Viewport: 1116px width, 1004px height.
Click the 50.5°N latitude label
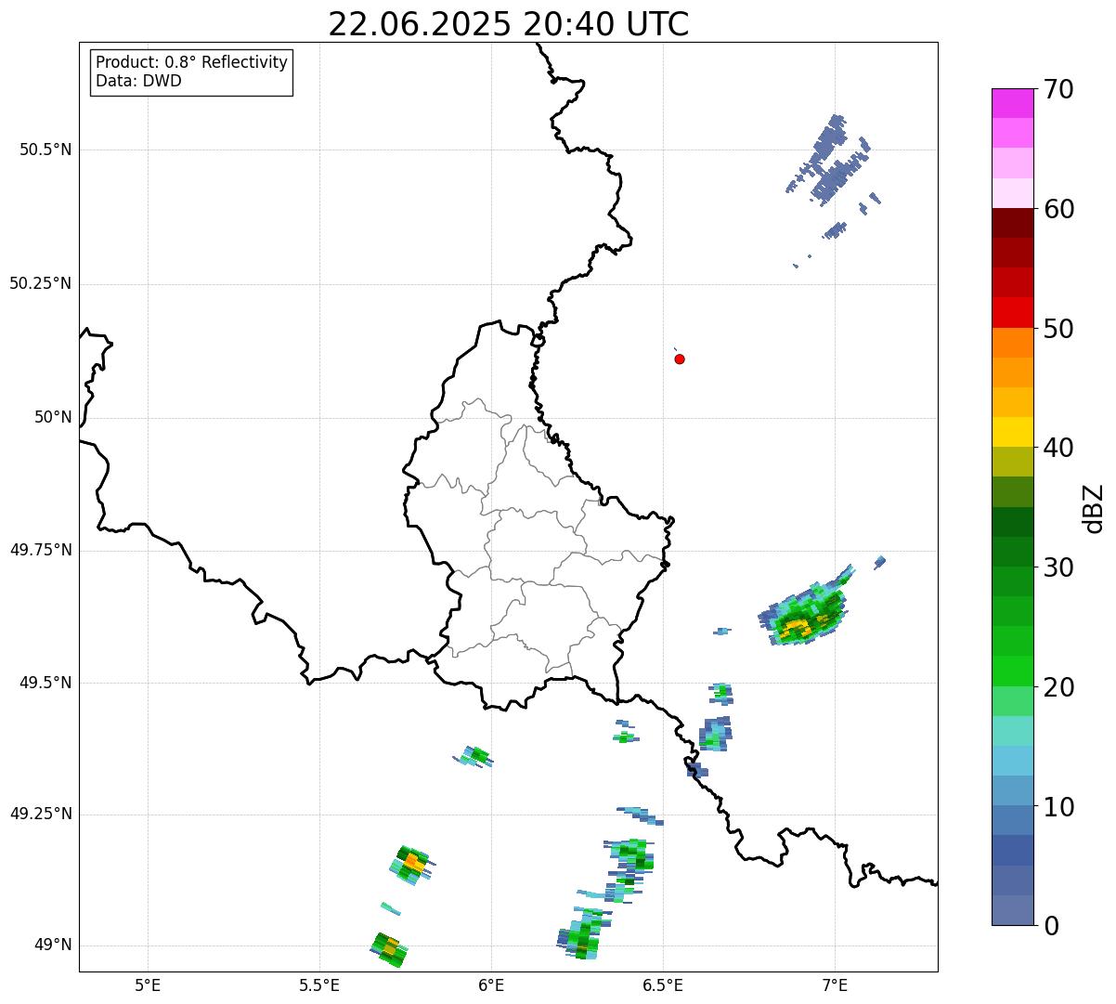45,150
